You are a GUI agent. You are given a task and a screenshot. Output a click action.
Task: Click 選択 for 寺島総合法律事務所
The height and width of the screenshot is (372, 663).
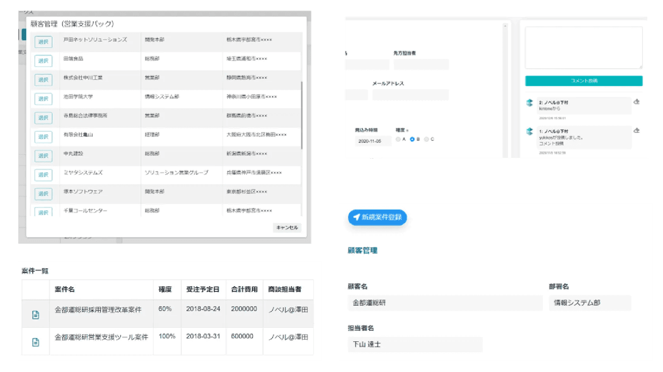point(43,118)
